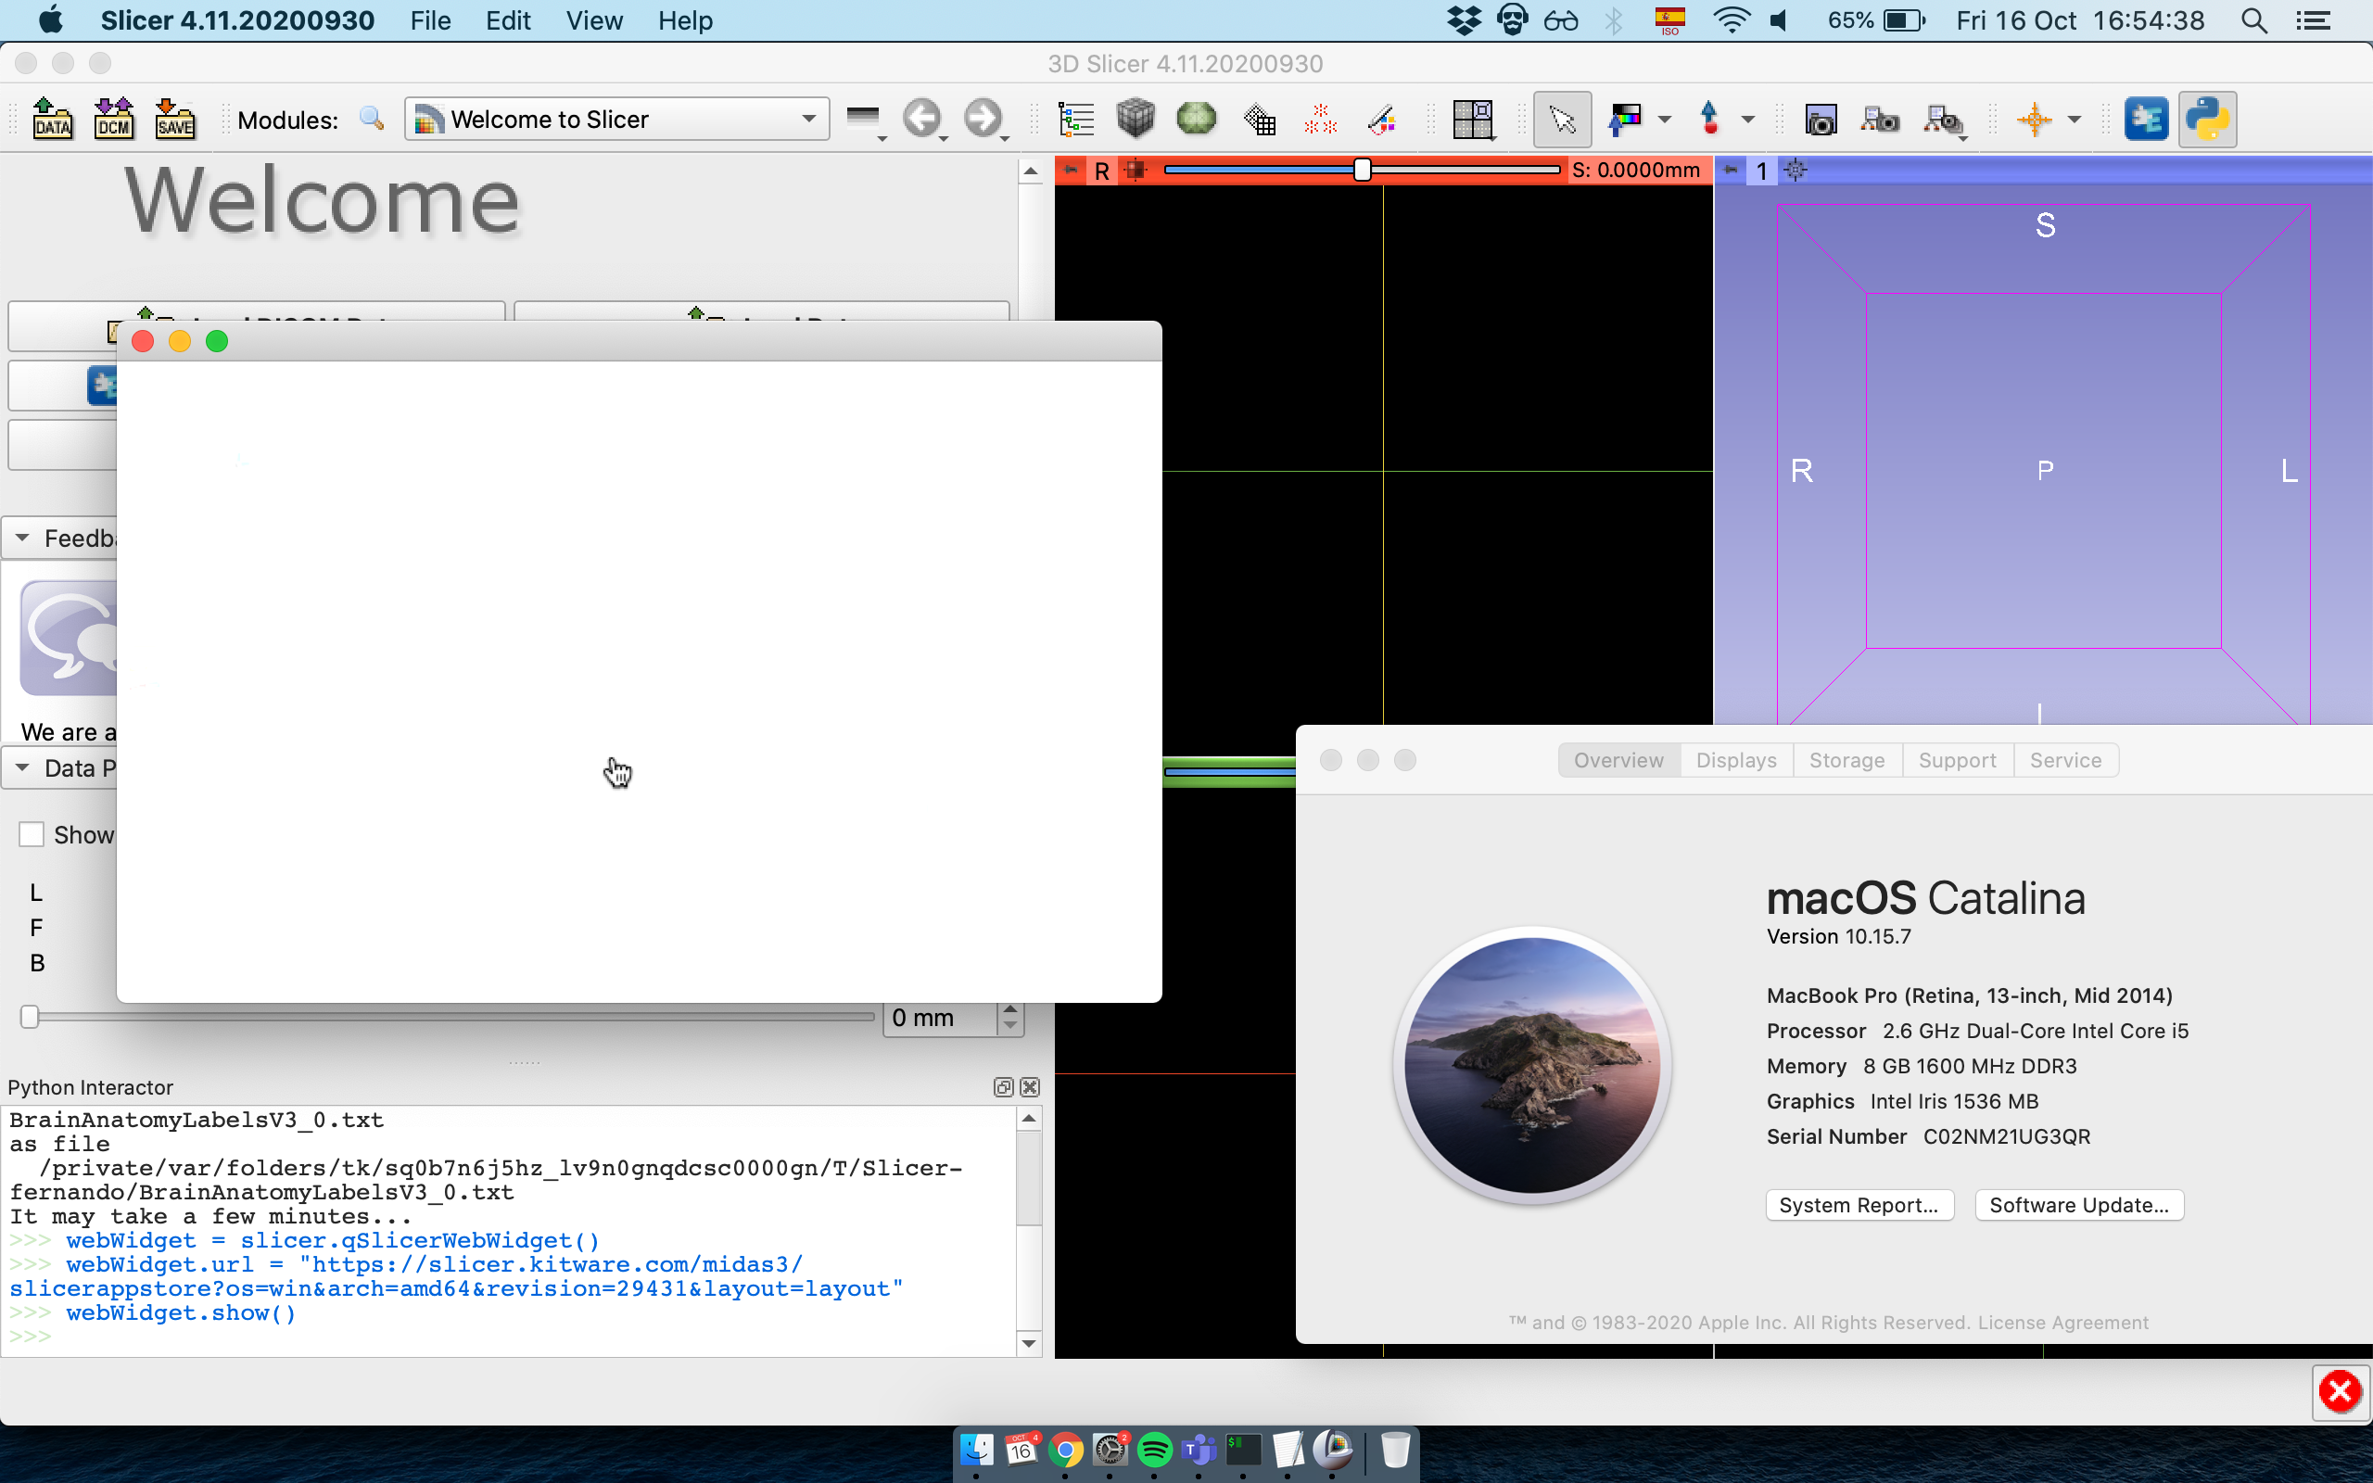Click the Save scene toolbar icon

coord(174,118)
